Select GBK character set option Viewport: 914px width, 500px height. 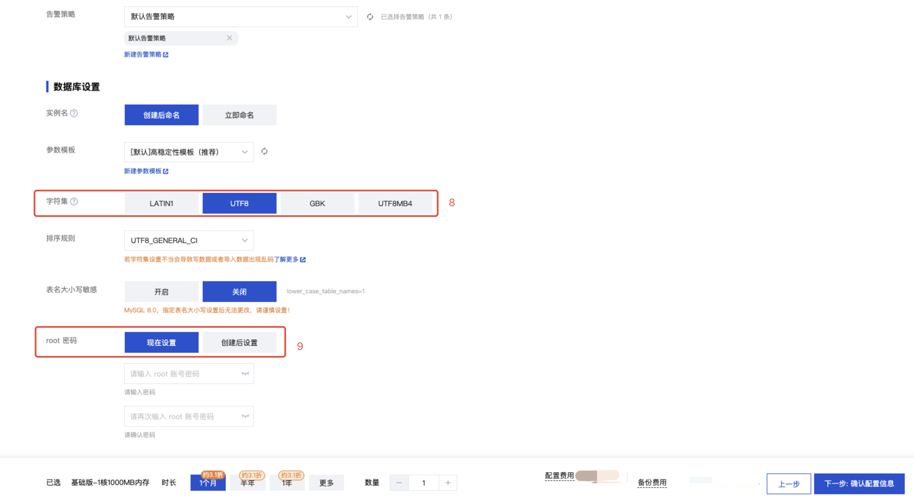click(317, 203)
